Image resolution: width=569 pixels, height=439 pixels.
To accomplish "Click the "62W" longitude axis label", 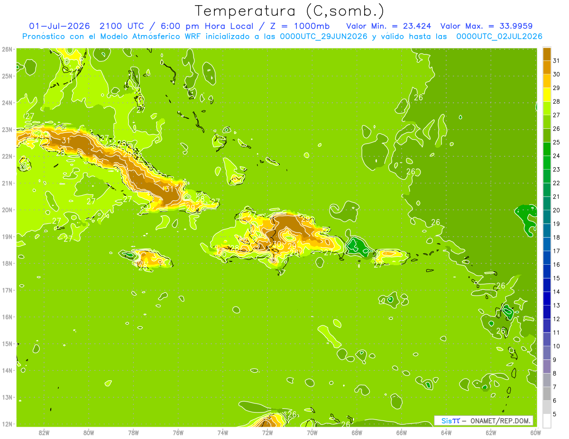I will pos(491,433).
